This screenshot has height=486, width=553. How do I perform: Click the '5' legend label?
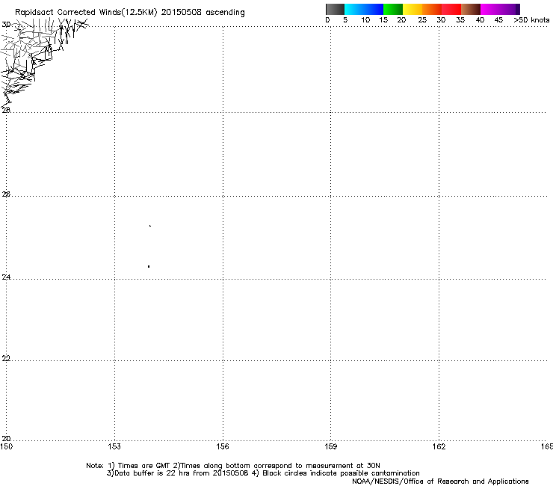click(345, 20)
